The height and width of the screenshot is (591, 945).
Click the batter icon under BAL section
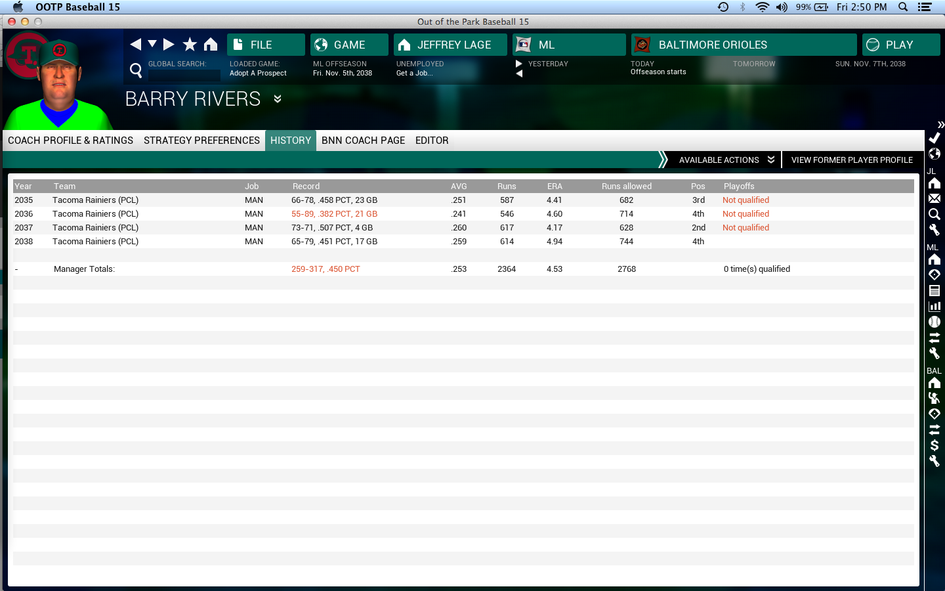point(934,398)
